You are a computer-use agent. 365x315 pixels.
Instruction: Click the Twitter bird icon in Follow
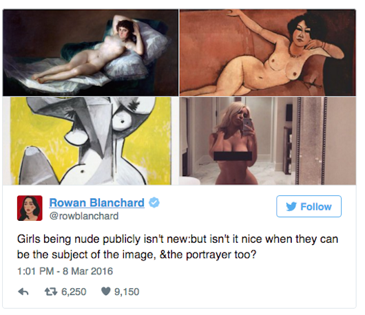click(291, 206)
